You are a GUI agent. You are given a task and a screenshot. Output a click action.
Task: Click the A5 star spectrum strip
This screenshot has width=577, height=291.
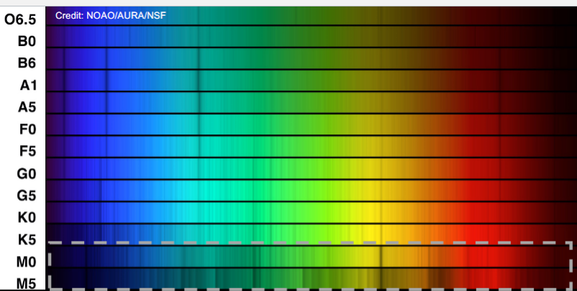pyautogui.click(x=312, y=103)
